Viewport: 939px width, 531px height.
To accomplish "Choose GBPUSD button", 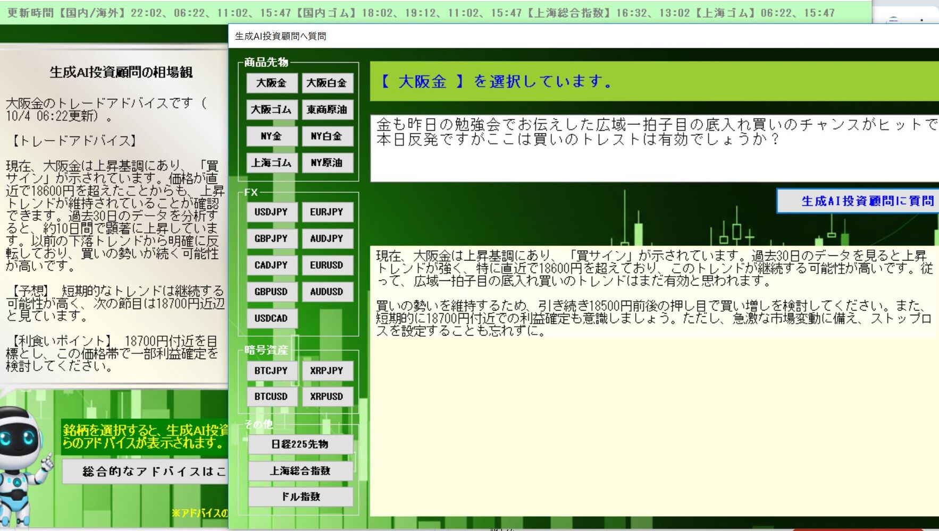I will (272, 292).
